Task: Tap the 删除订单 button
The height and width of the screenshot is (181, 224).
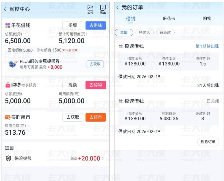Action: point(208,142)
